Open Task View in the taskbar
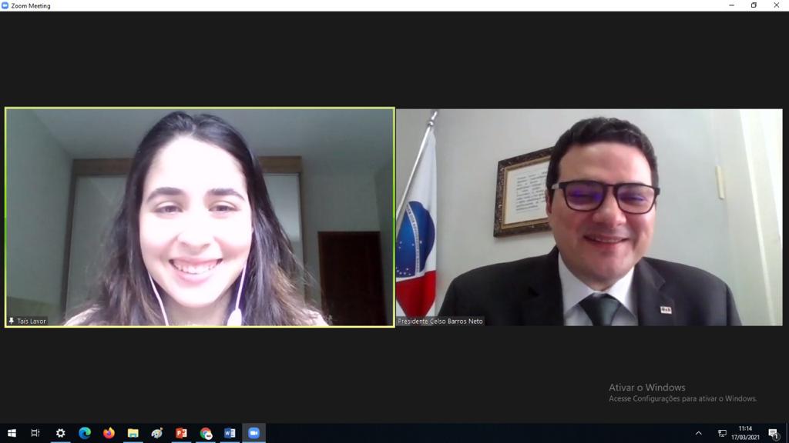 click(35, 433)
